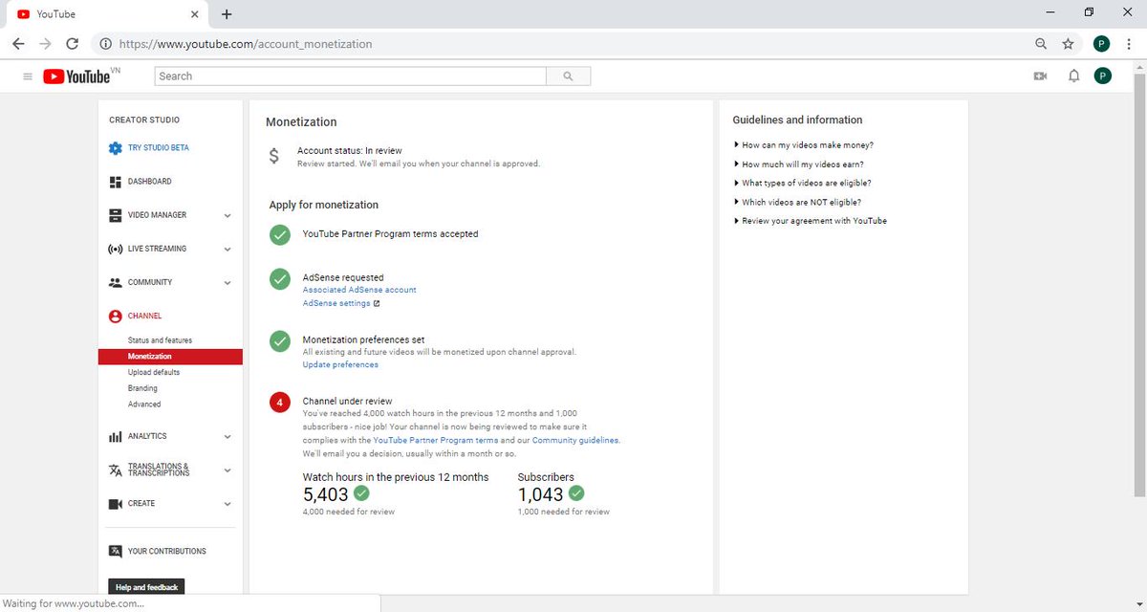Expand 'How can my videos make money?'
The width and height of the screenshot is (1147, 612).
[803, 145]
